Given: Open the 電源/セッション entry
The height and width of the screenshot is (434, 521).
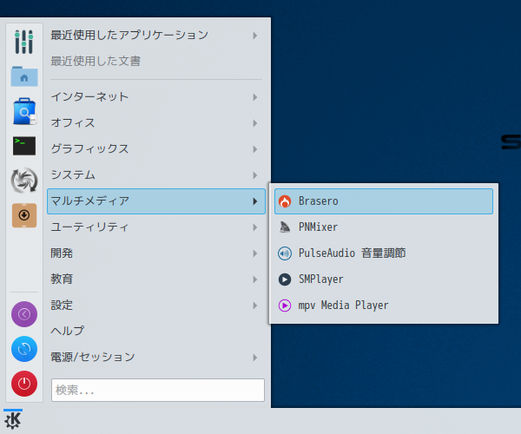Looking at the screenshot, I should 156,358.
